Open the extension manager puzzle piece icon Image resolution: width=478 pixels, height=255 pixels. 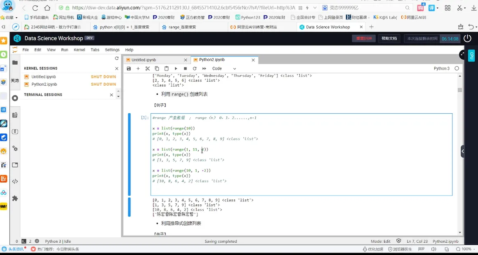tap(15, 198)
